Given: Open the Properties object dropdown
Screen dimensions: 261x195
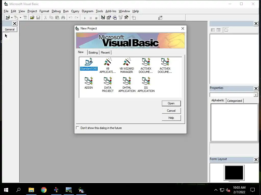Looking at the screenshot, I should pyautogui.click(x=256, y=95).
